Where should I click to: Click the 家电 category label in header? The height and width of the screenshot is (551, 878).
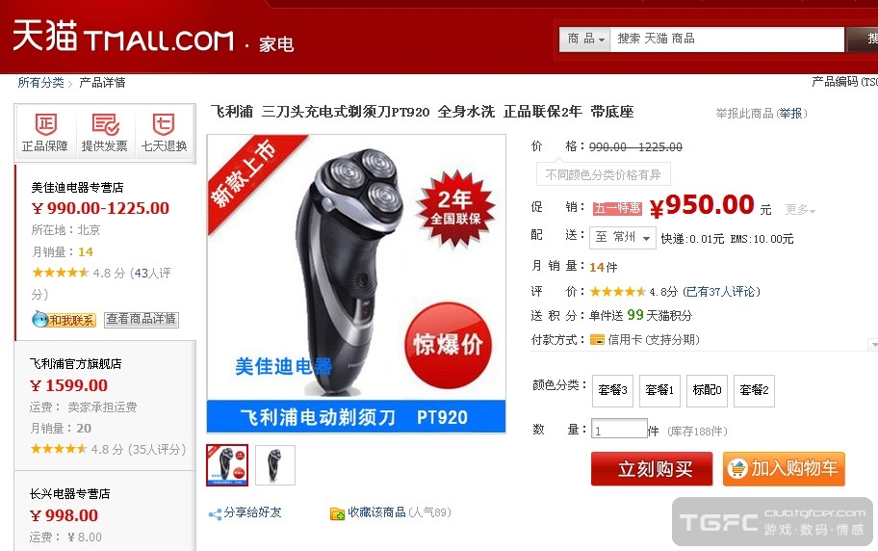pos(276,44)
